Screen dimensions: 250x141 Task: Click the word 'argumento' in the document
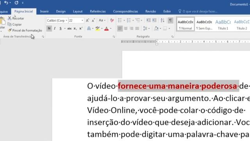(x=188, y=98)
